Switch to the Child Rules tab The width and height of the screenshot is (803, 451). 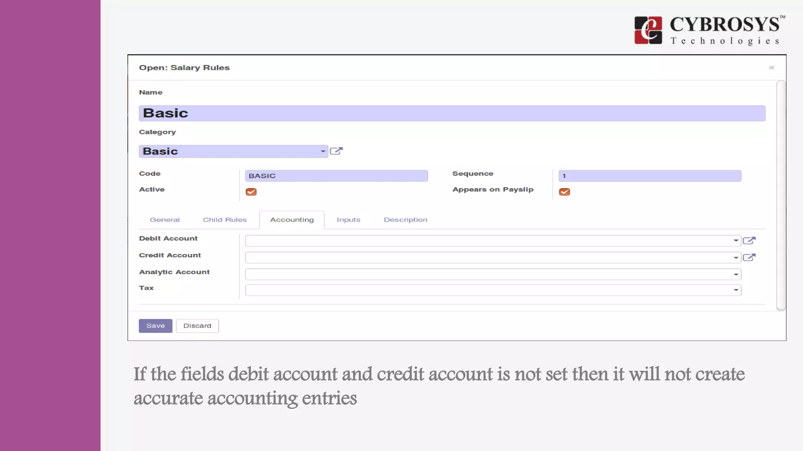(x=225, y=220)
